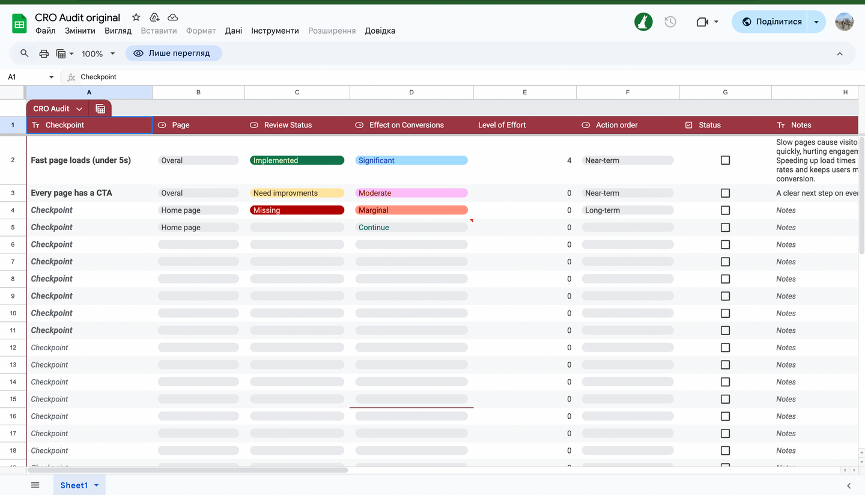Open the Дані menu
Image resolution: width=865 pixels, height=495 pixels.
tap(233, 31)
